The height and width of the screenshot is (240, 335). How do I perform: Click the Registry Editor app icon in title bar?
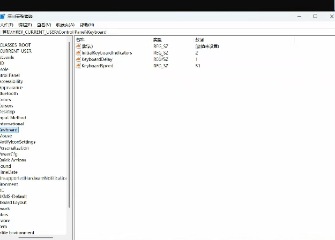[2, 17]
